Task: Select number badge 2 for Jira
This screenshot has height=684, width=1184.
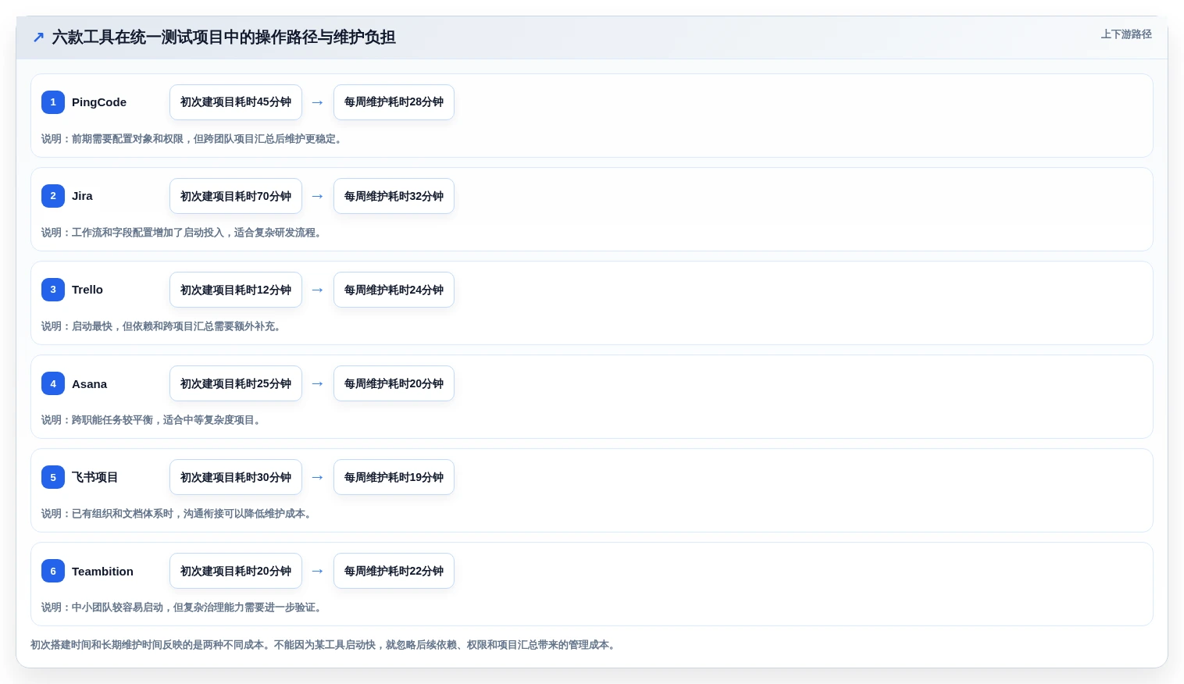Action: [53, 196]
